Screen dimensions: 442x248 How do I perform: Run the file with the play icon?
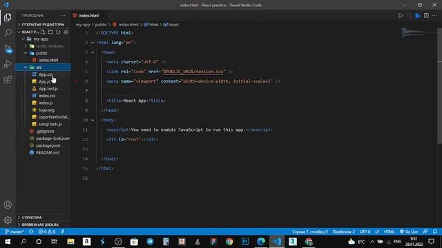pos(401,15)
